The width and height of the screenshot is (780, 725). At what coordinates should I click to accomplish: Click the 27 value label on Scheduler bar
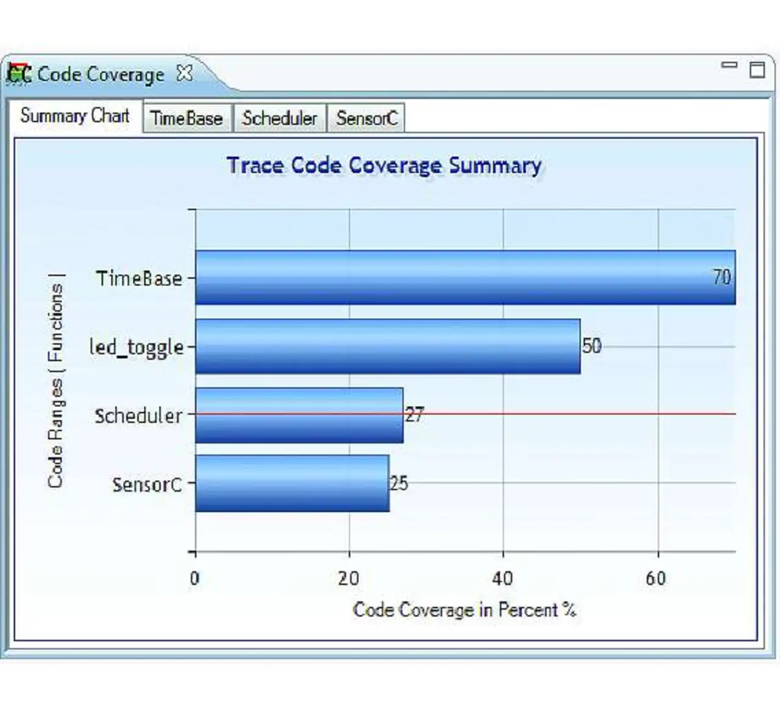(414, 415)
